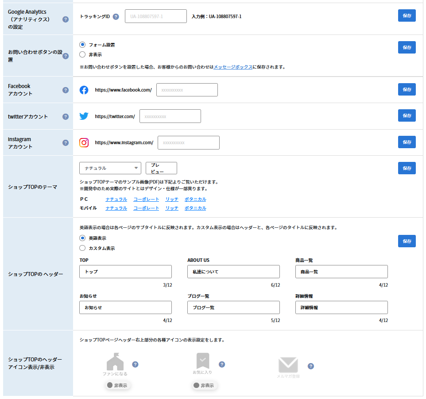Edit the ABOUT US header field
426x399 pixels.
(x=234, y=272)
